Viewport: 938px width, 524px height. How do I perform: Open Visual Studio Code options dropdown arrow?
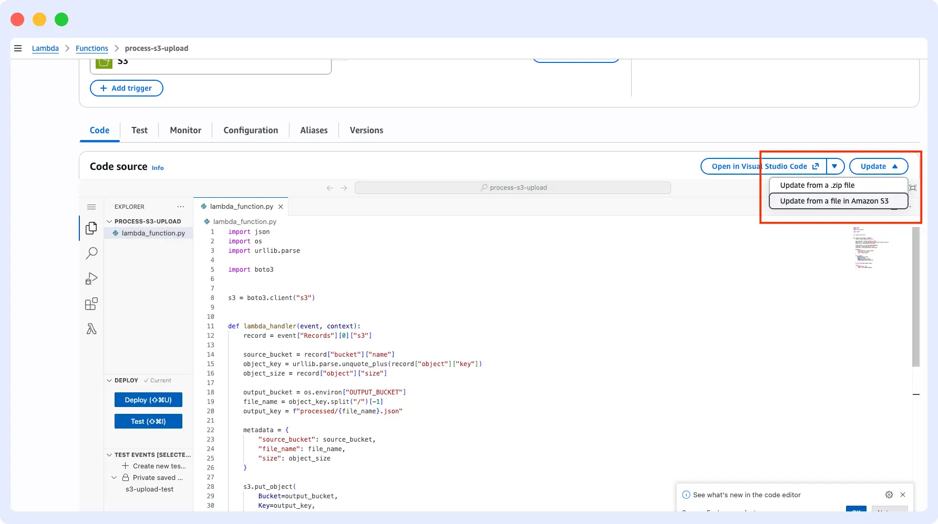click(x=834, y=166)
